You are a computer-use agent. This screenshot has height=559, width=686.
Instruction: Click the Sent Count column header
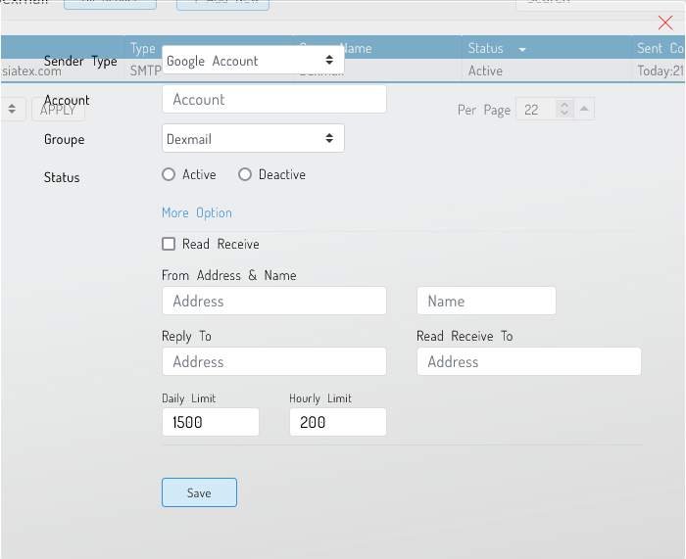point(660,48)
